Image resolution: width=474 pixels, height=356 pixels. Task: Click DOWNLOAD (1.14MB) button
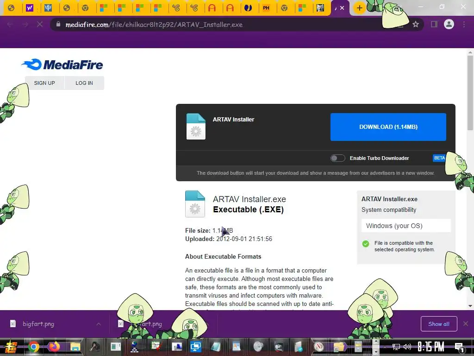tap(388, 127)
